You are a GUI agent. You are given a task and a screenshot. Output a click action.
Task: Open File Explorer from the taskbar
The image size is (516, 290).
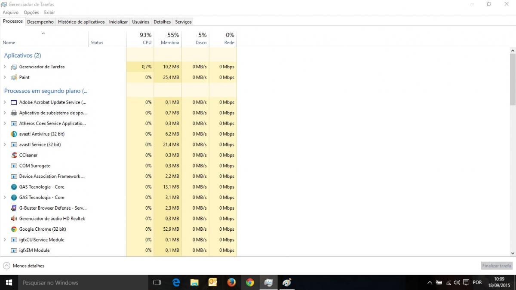(194, 283)
